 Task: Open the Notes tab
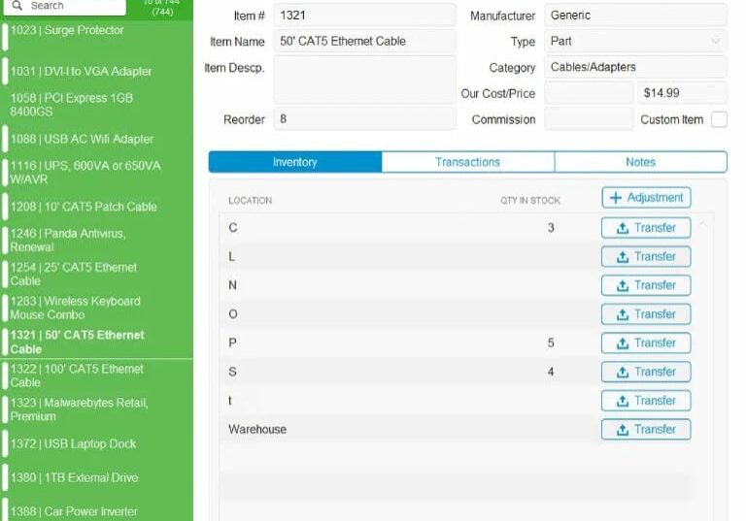pos(640,162)
